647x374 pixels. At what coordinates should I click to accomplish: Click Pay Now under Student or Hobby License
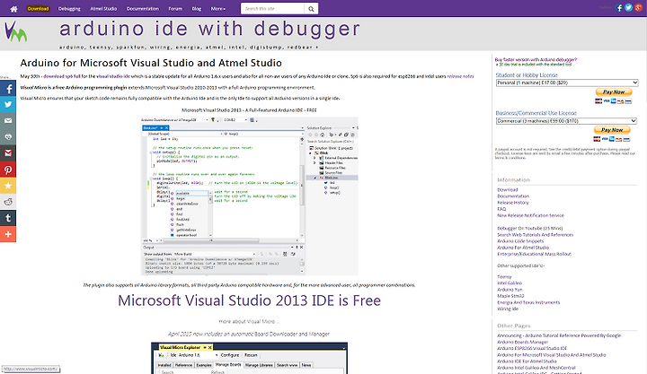coord(614,91)
